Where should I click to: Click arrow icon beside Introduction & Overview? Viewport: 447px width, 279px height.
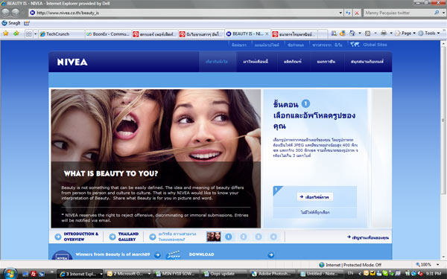[58, 237]
